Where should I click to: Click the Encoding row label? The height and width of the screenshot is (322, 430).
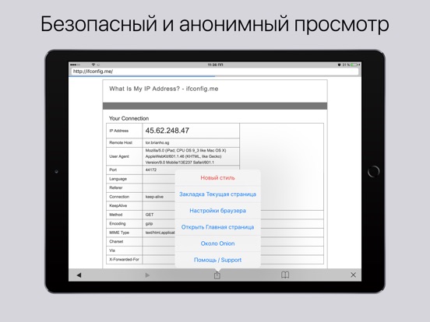point(118,223)
